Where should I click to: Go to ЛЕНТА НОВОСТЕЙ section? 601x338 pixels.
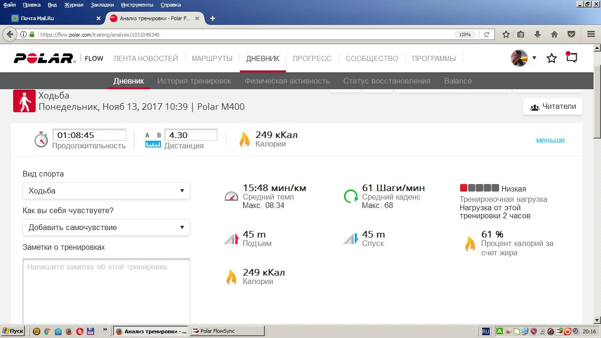tap(146, 59)
